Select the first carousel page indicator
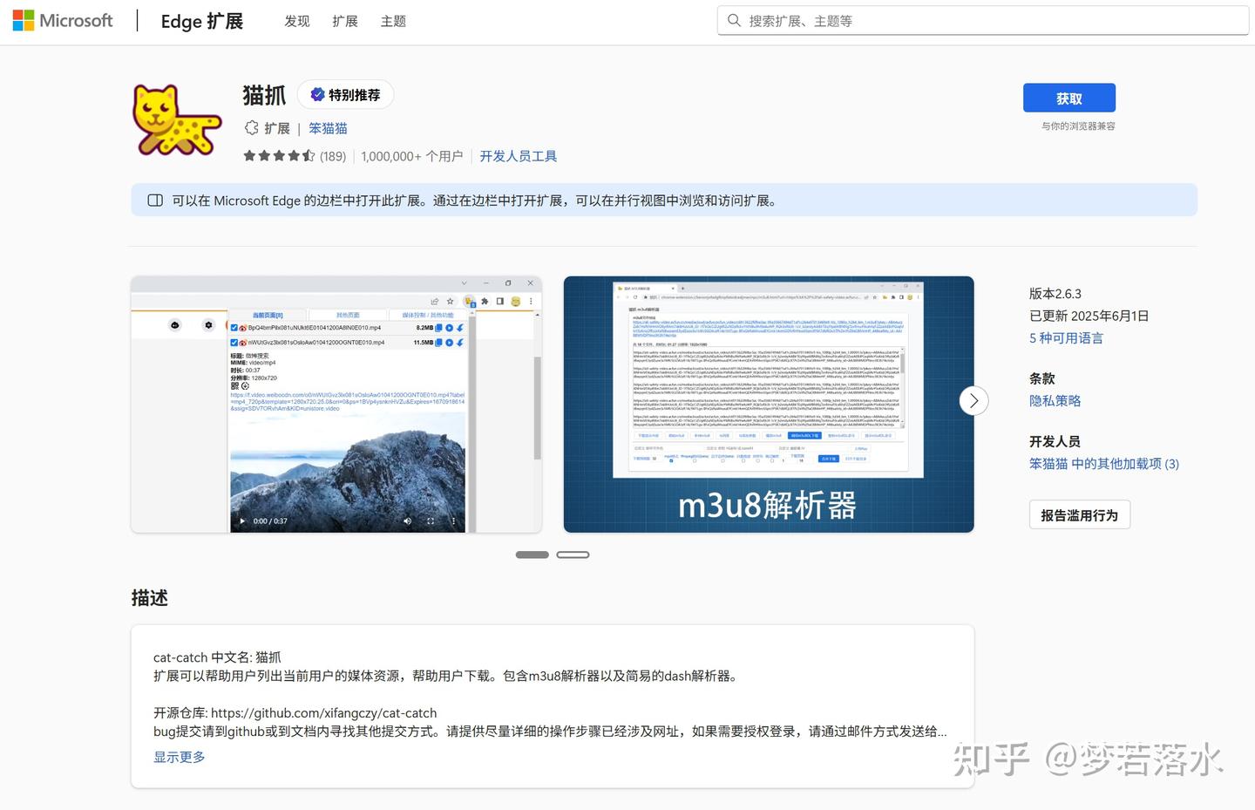The image size is (1255, 810). click(533, 555)
